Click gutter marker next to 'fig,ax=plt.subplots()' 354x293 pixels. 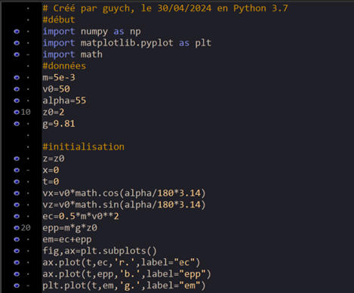click(17, 251)
